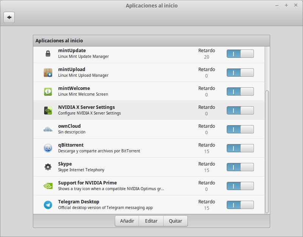This screenshot has height=237, width=303.
Task: Click the vertical scrollbar of the list
Action: [x=267, y=152]
